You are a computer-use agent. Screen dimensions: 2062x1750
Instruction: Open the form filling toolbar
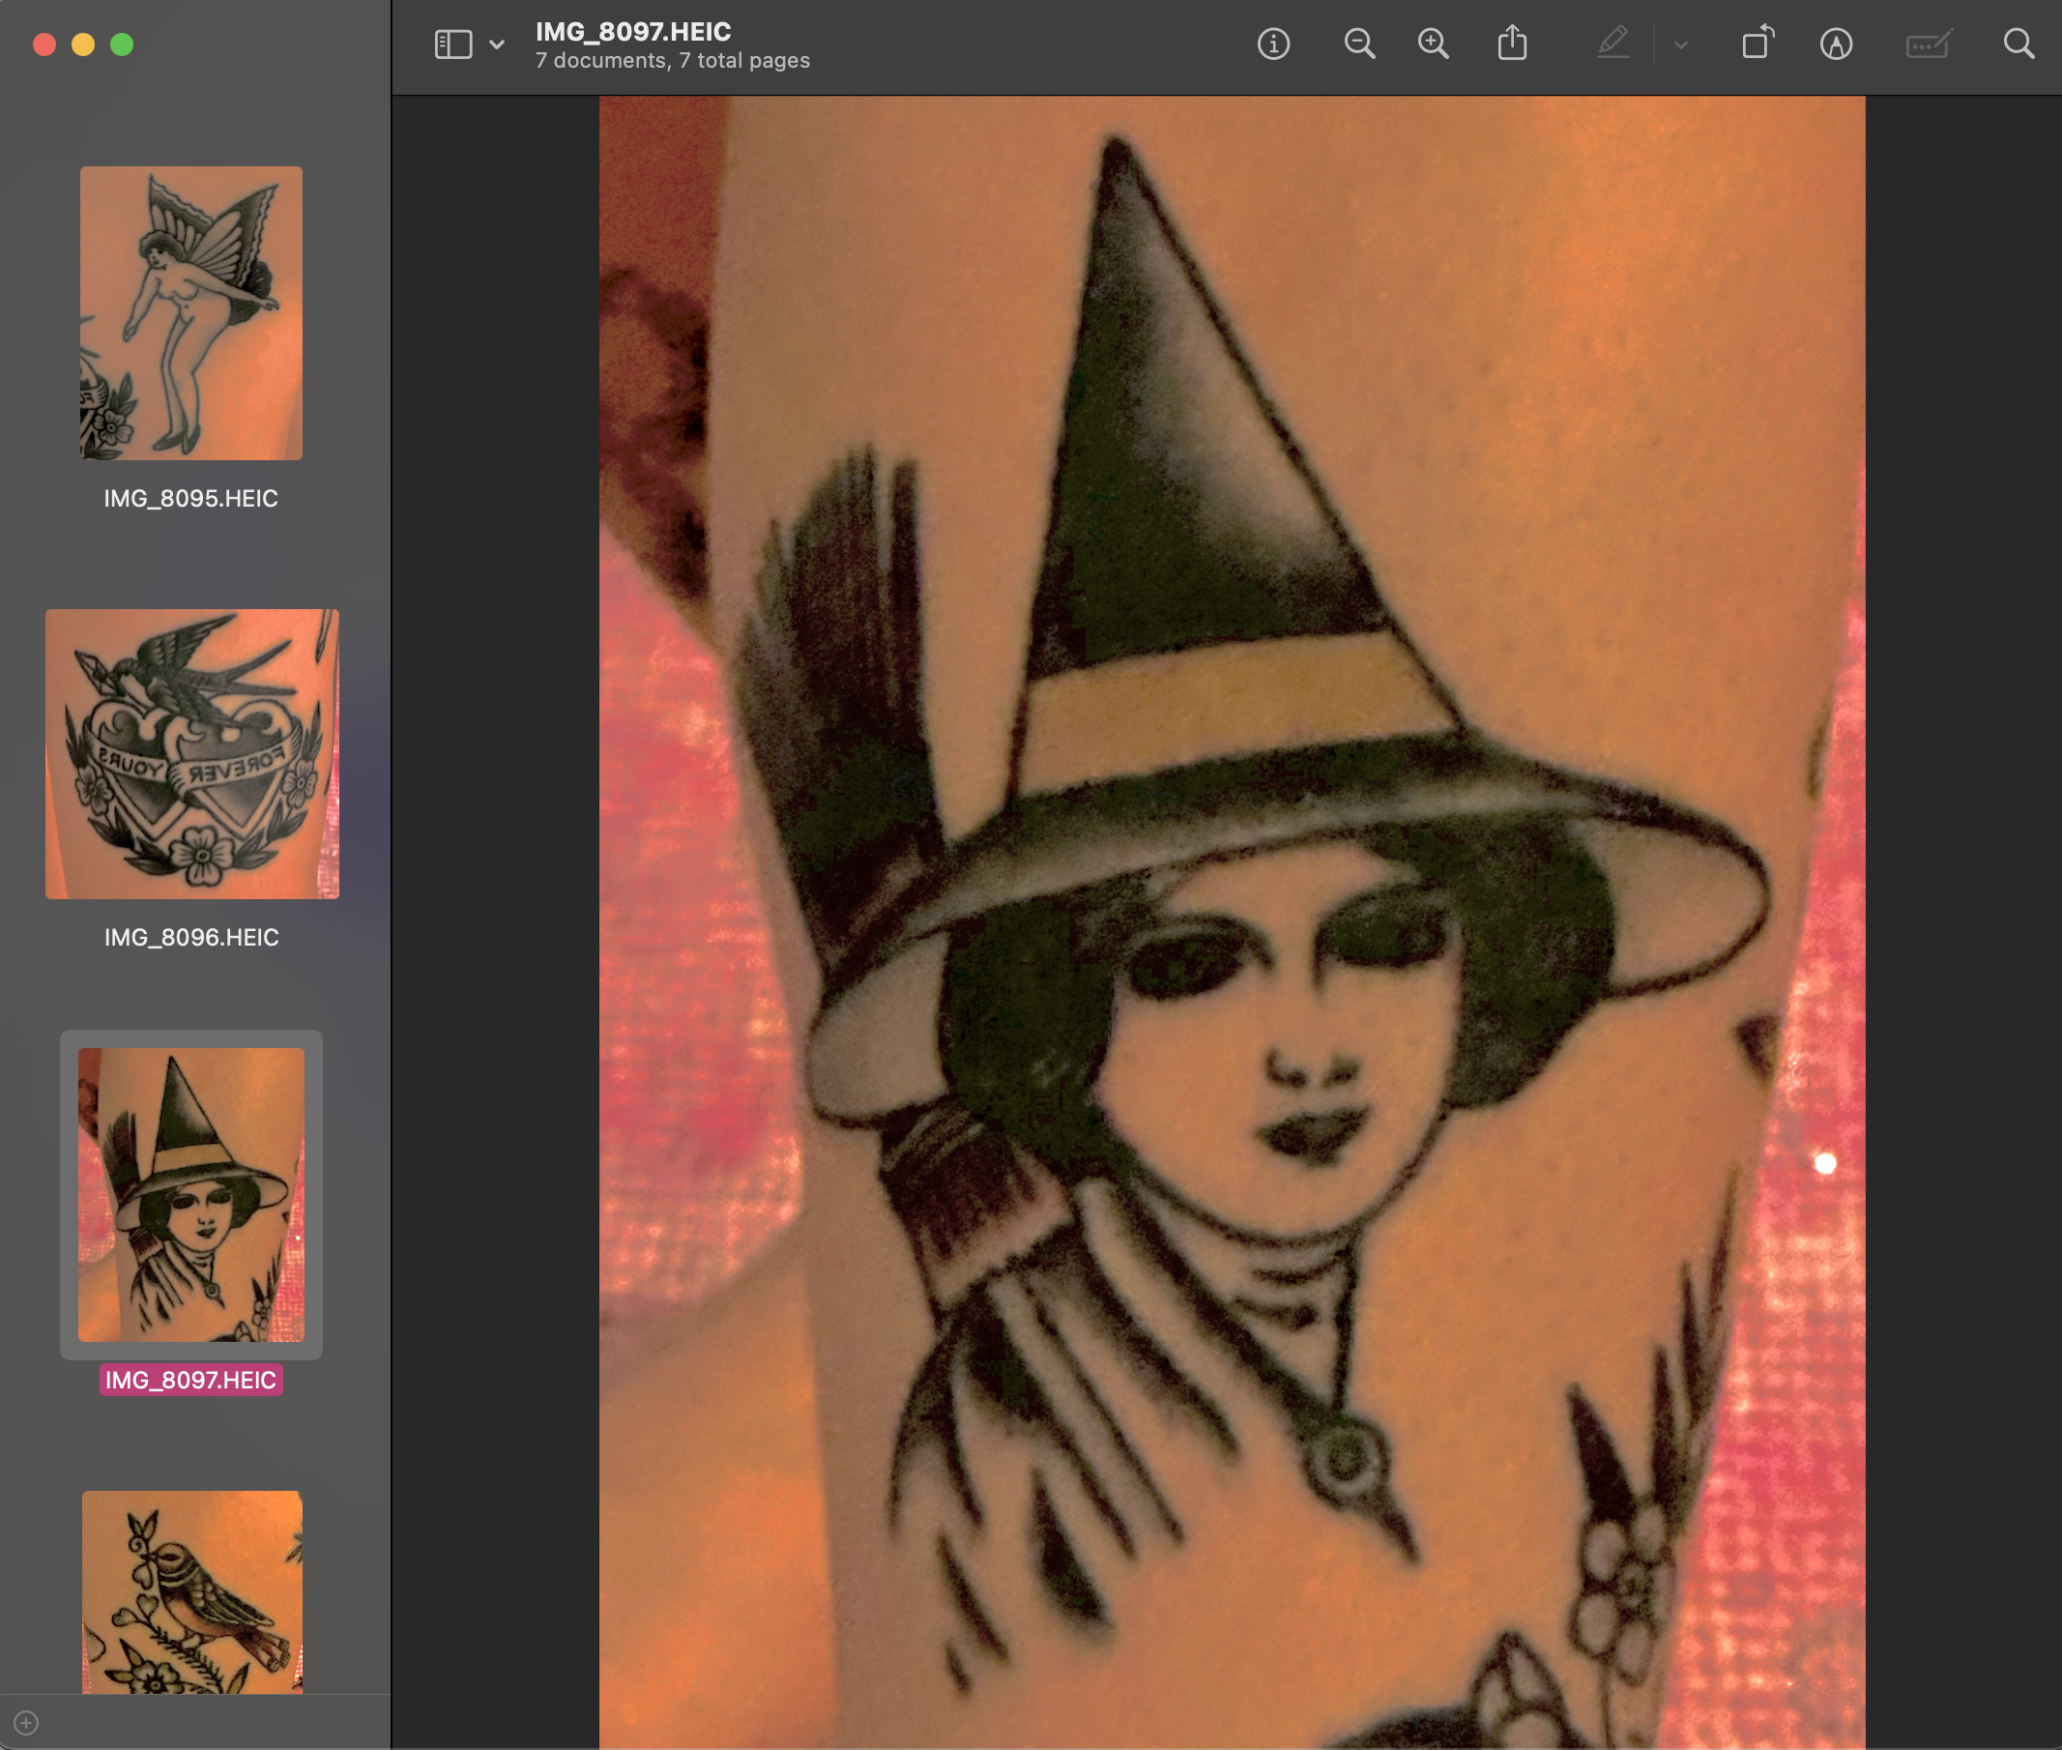point(1928,44)
